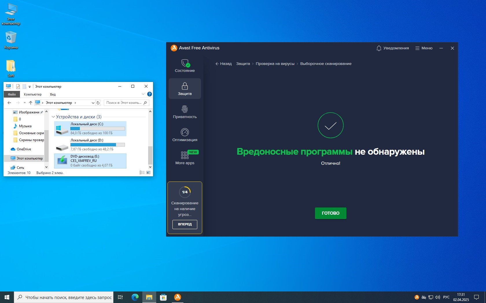486x303 pixels.
Task: Open Уведомления bell notifications
Action: coord(393,48)
